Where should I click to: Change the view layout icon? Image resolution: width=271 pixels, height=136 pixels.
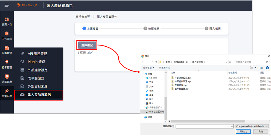251,67
